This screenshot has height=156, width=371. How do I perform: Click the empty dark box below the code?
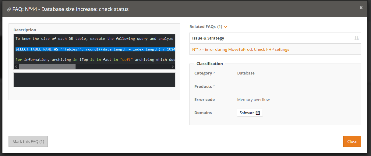(x=94, y=79)
